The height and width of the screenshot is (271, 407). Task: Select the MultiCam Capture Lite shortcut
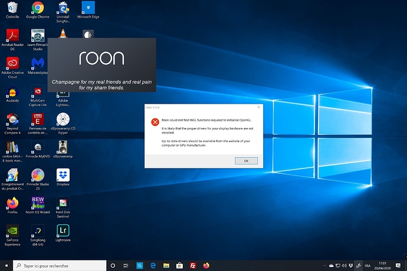click(38, 95)
